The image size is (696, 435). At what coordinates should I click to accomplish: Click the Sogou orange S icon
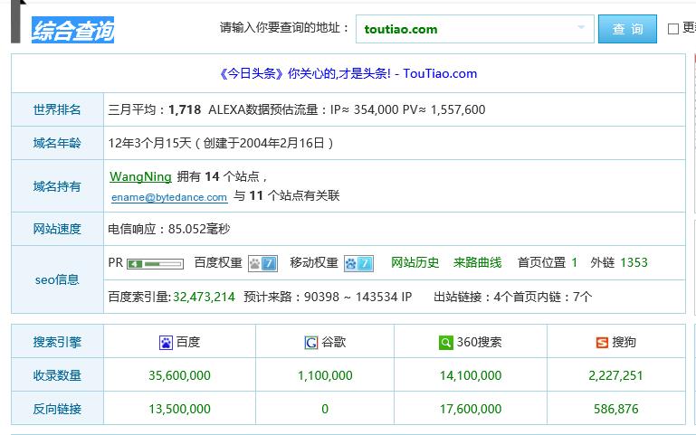(x=602, y=343)
